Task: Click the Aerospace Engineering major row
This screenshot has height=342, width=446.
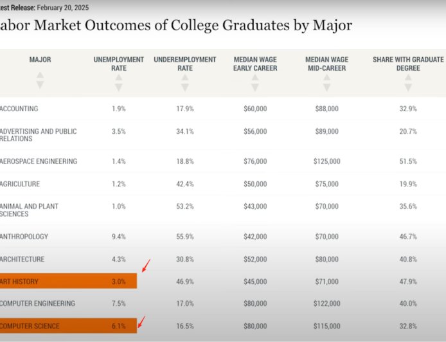Action: pos(39,161)
